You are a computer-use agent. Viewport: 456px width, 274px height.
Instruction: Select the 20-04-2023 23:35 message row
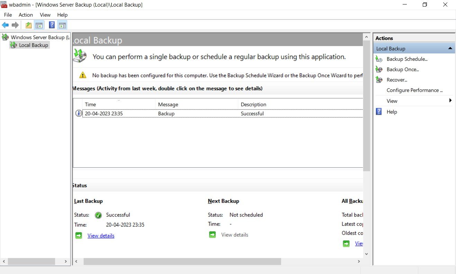223,114
